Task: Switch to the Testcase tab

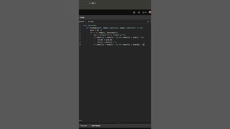Action: coord(83,126)
